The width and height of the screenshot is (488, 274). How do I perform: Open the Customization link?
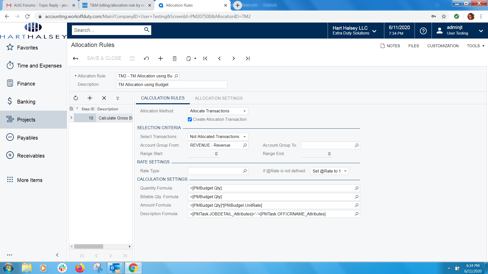[x=443, y=46]
